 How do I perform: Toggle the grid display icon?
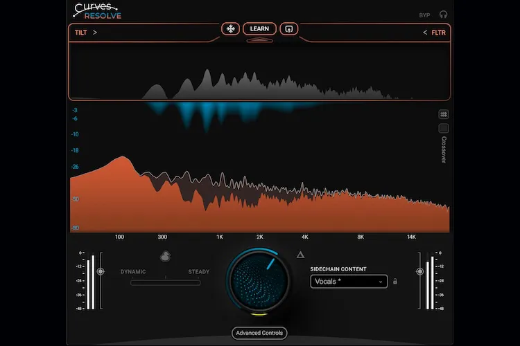[x=444, y=114]
